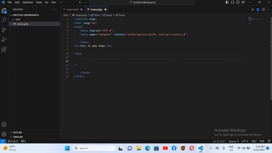
Task: Click the notifications icon in status bar
Action: (269, 141)
